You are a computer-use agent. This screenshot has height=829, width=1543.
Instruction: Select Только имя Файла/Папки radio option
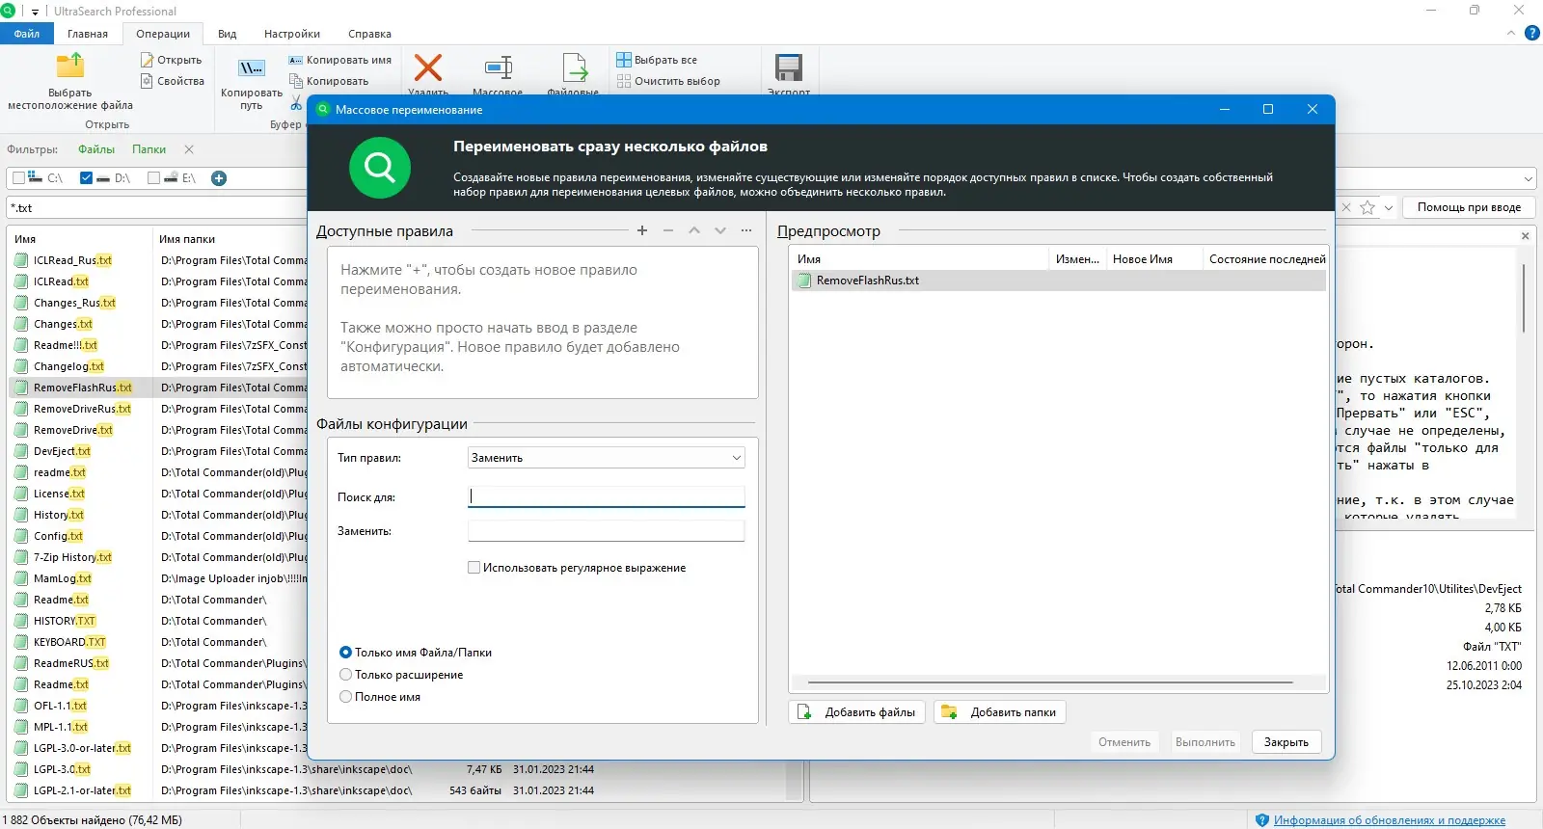pyautogui.click(x=346, y=653)
